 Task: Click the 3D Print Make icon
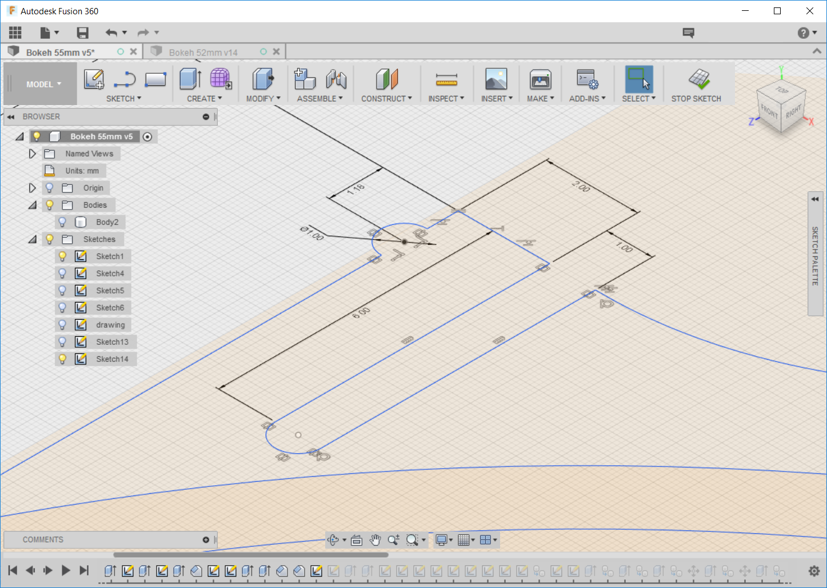click(540, 79)
